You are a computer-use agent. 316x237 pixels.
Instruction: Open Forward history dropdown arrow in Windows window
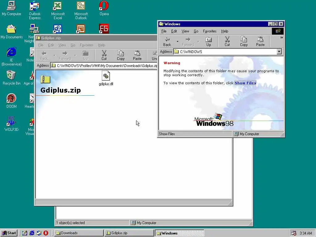coord(198,42)
